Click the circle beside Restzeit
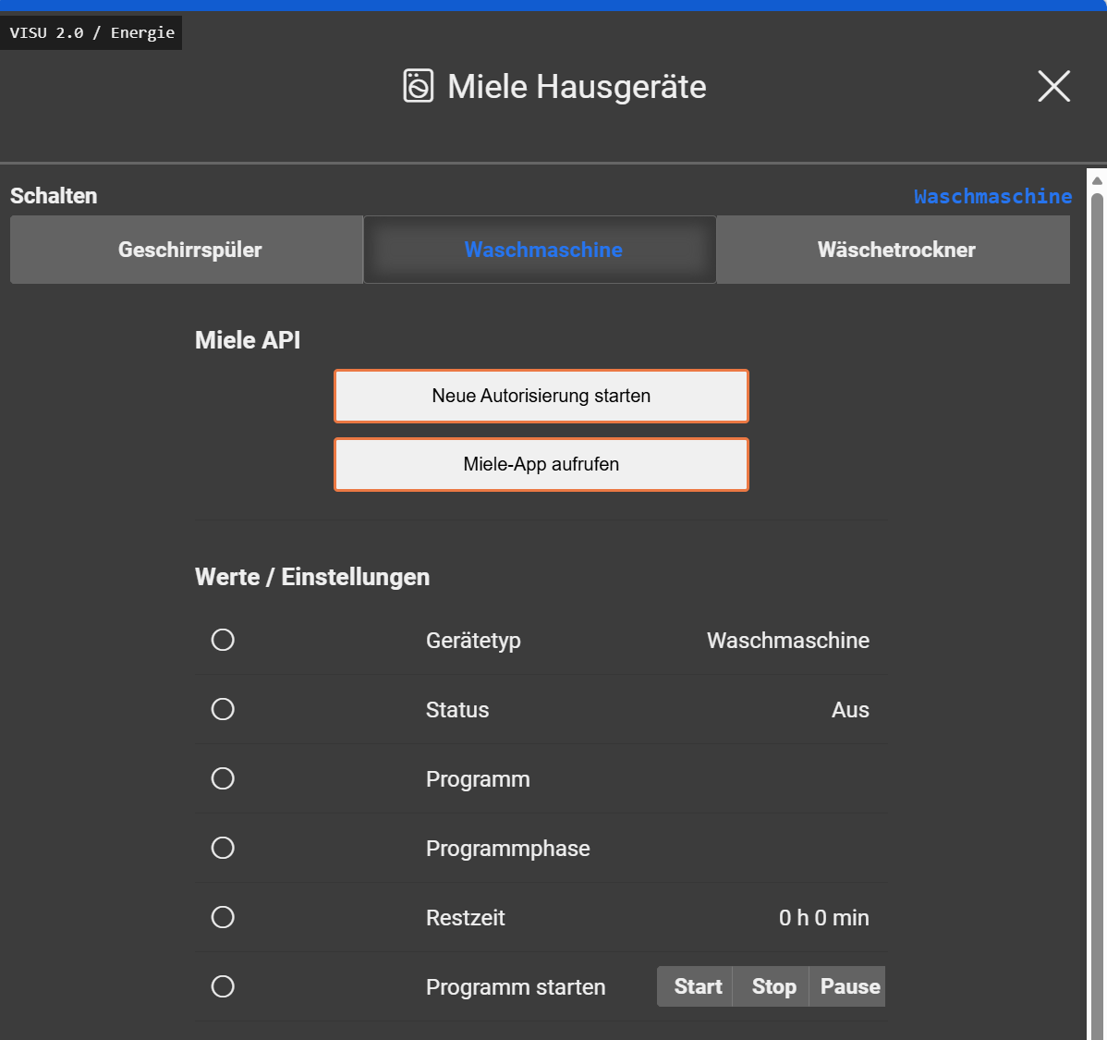 pyautogui.click(x=223, y=917)
